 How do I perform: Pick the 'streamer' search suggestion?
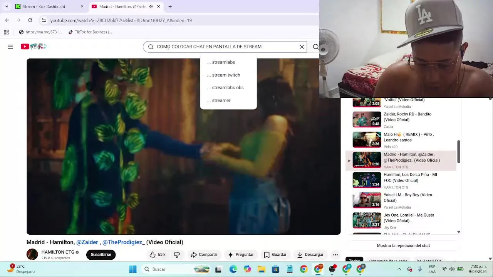[x=228, y=100]
